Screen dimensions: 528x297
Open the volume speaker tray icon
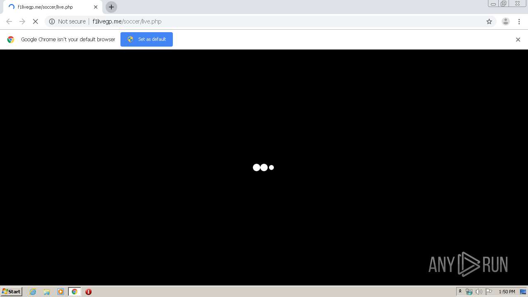[479, 292]
